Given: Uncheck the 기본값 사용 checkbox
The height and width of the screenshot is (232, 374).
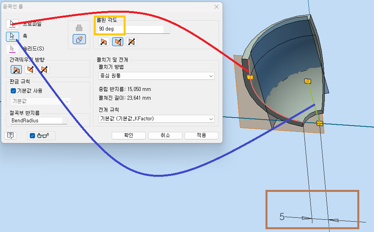Looking at the screenshot, I should pos(14,91).
